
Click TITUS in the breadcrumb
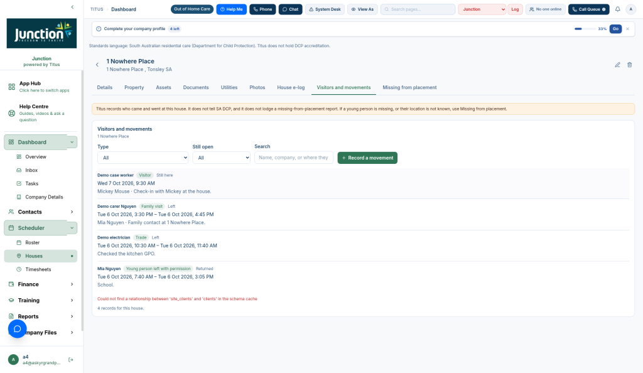(x=97, y=9)
